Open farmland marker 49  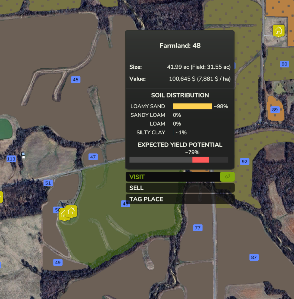point(58,262)
